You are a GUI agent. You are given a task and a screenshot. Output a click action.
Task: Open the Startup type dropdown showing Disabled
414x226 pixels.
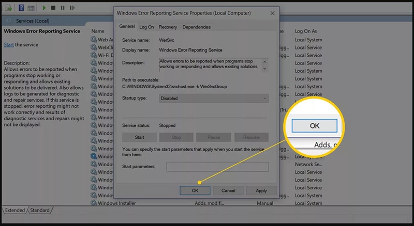(214, 98)
